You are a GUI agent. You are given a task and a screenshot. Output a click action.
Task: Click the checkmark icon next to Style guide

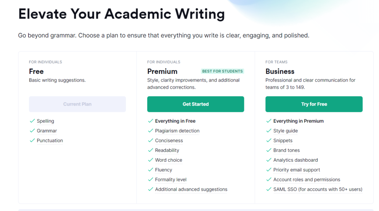pyautogui.click(x=269, y=131)
